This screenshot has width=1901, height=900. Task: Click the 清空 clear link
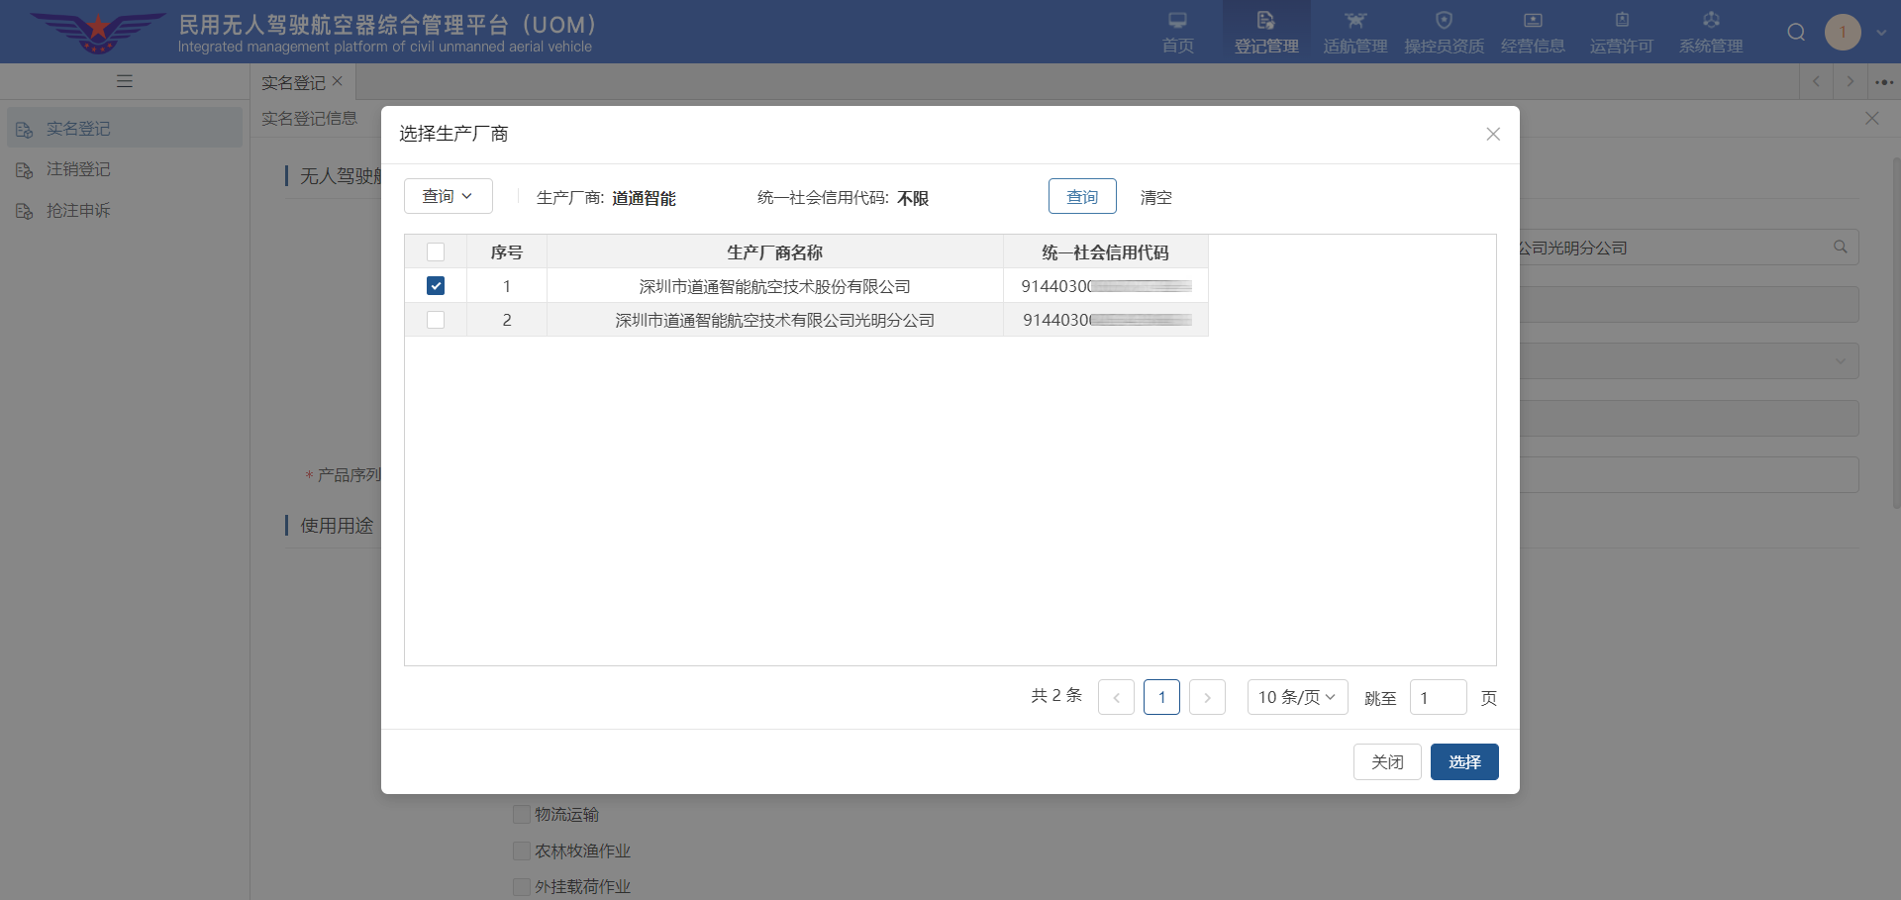(x=1155, y=197)
